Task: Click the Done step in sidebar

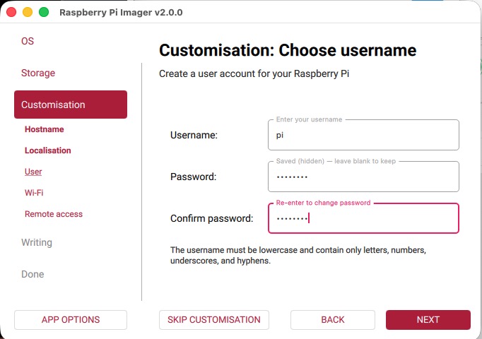Action: click(33, 274)
